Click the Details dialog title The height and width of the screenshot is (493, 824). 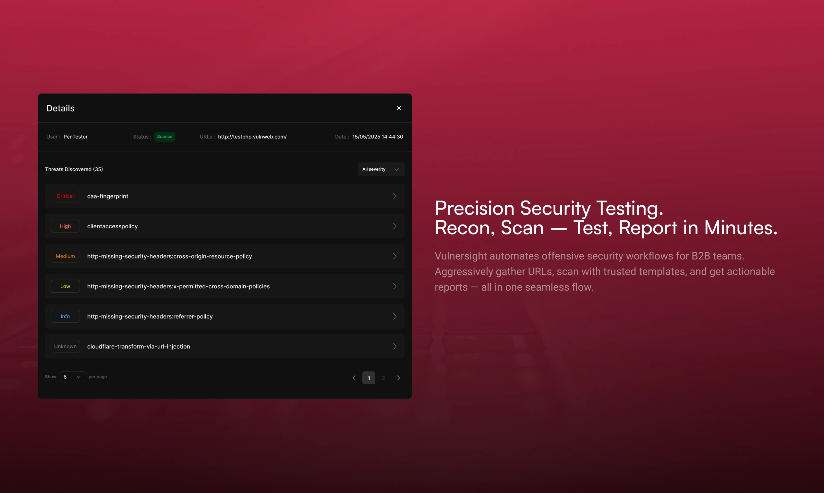60,108
